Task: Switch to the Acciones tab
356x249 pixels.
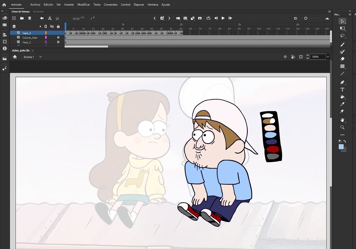Action: point(38,12)
